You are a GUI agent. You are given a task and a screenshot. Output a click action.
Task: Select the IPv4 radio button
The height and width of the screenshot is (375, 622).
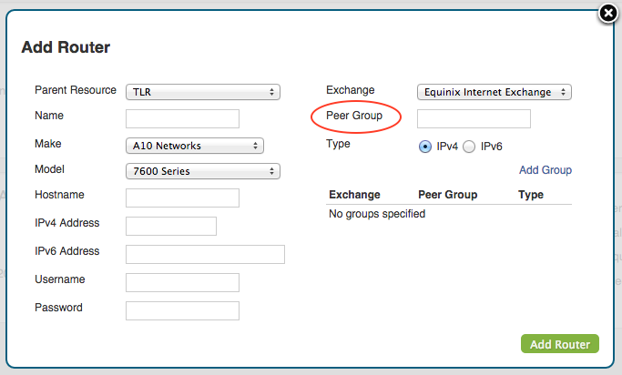425,147
